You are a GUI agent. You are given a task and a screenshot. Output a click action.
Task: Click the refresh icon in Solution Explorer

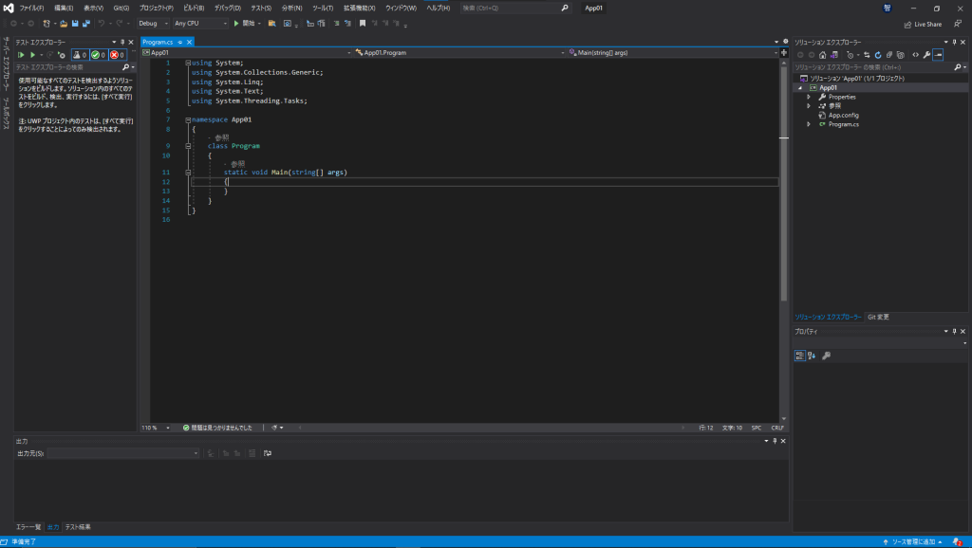click(x=878, y=55)
